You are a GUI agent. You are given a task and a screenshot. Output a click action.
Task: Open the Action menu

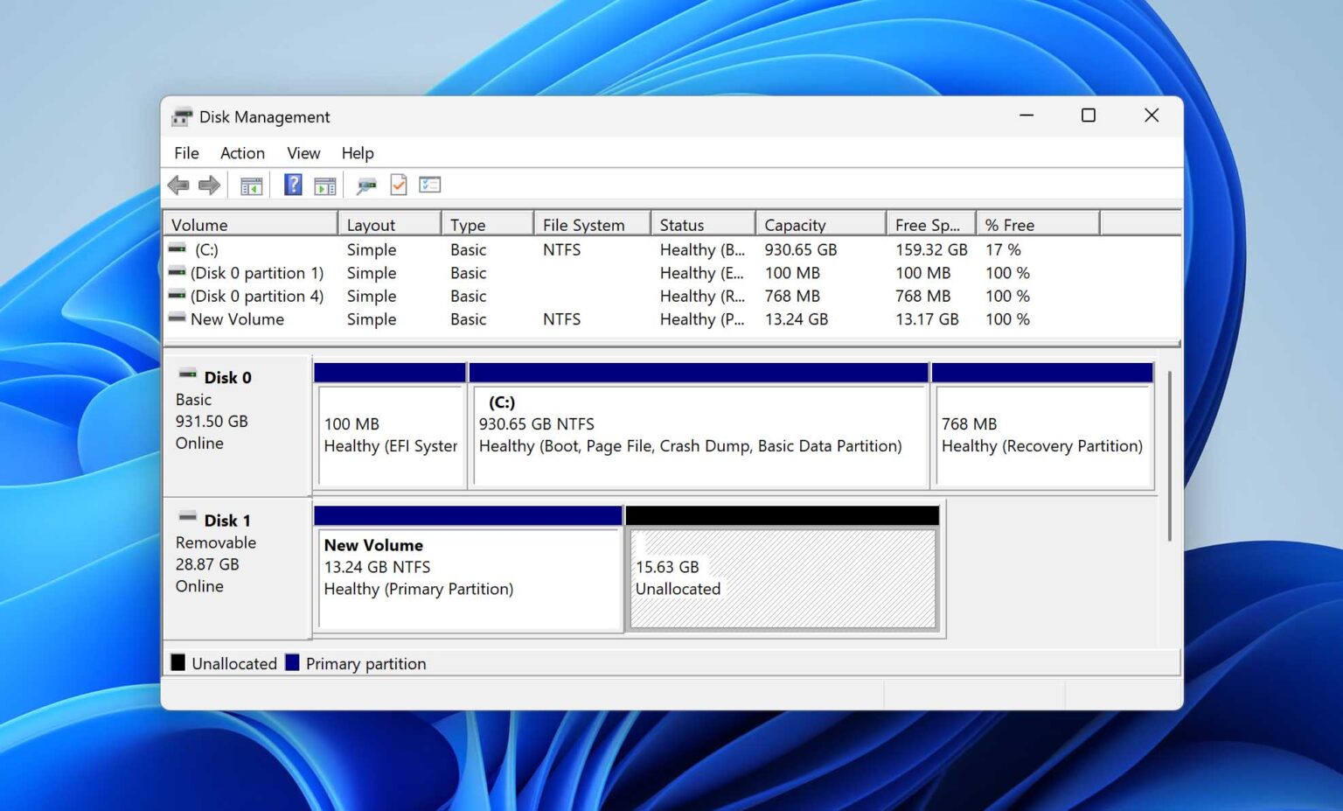pos(242,152)
